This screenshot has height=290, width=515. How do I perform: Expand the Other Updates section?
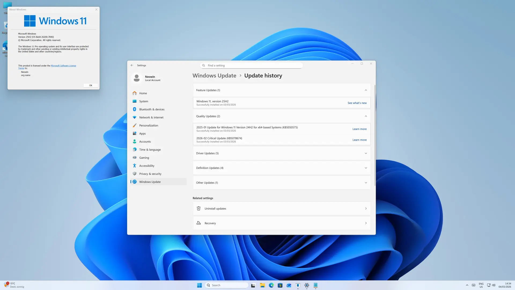(366, 183)
